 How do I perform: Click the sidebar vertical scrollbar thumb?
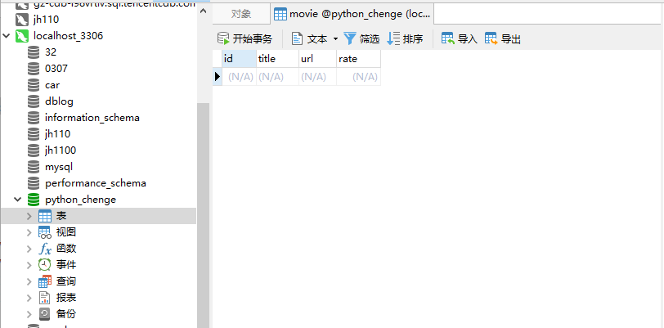pyautogui.click(x=204, y=215)
